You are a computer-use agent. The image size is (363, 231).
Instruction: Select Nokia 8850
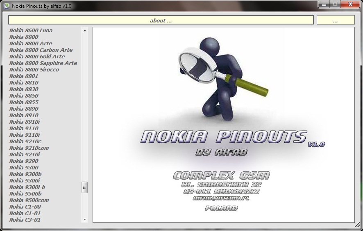[x=24, y=96]
